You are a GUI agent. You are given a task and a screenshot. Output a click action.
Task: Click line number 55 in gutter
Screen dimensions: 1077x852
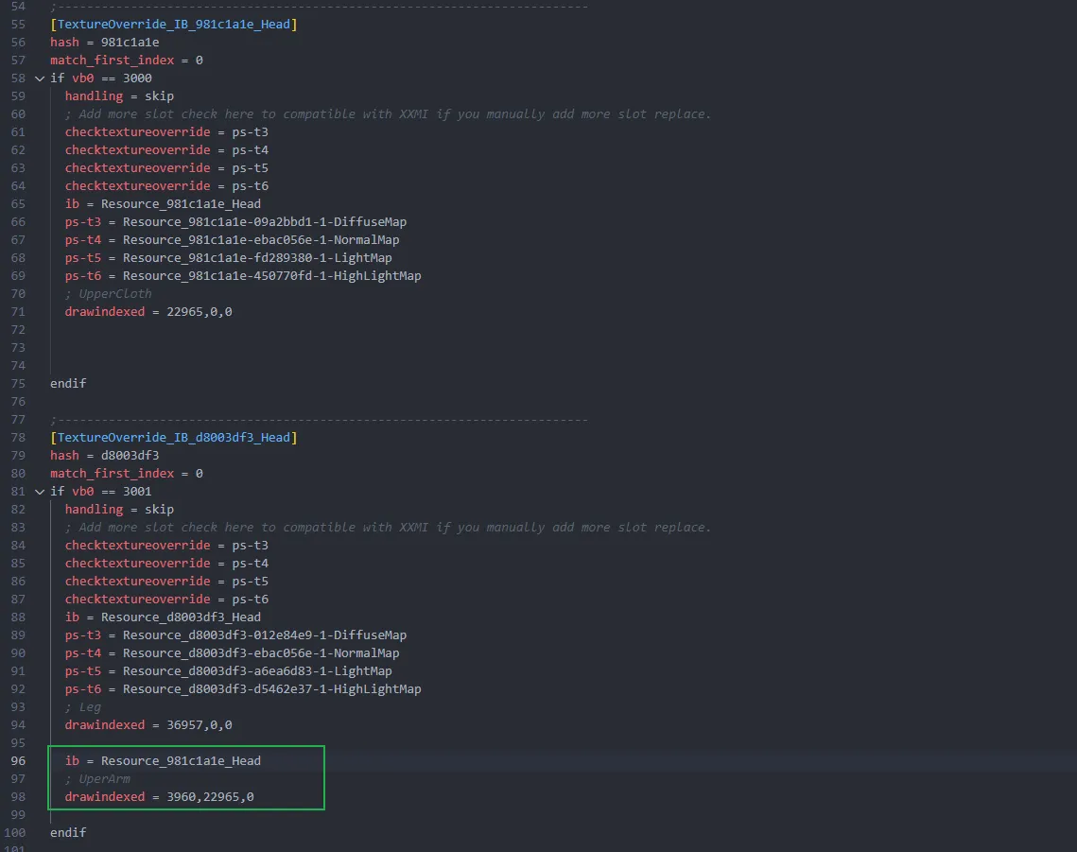point(18,24)
